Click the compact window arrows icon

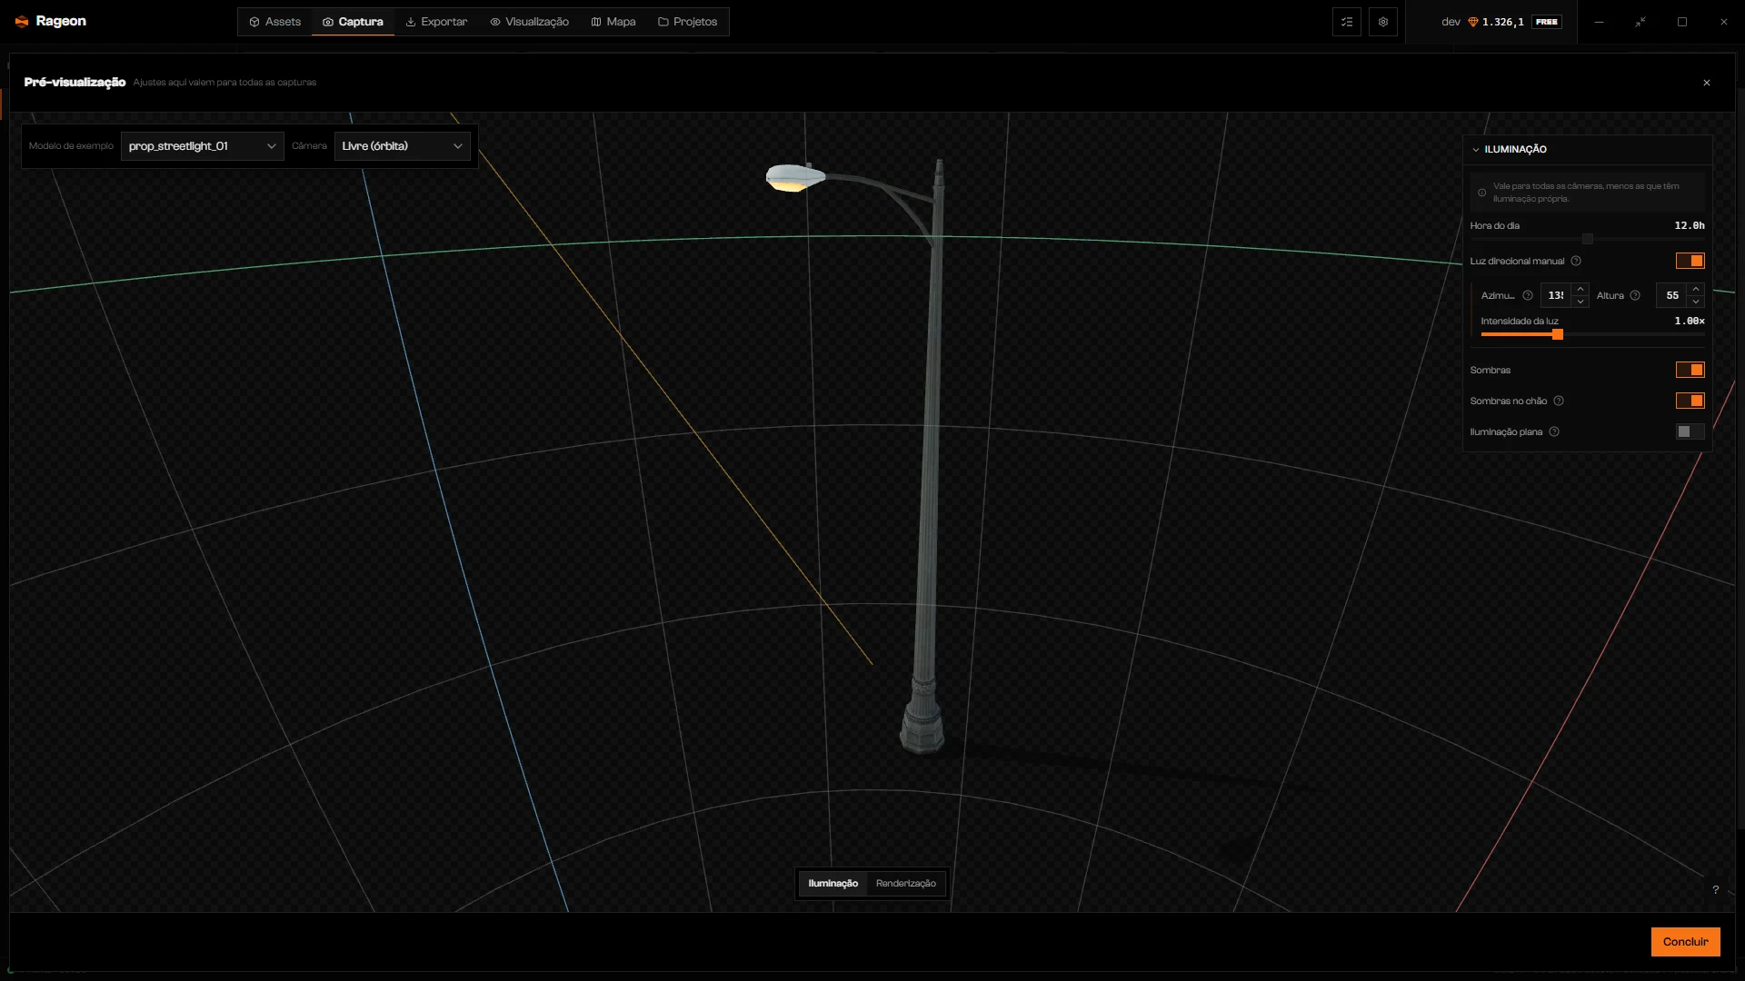point(1640,22)
